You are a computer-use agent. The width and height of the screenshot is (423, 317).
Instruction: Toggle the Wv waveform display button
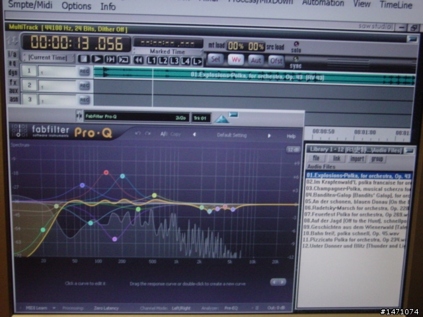[236, 59]
